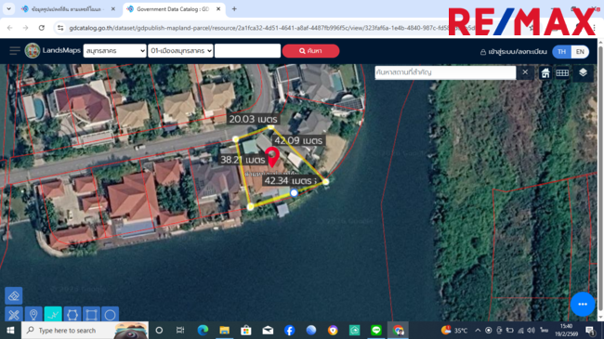Open the volume control in tray
The width and height of the screenshot is (604, 339).
point(532,330)
